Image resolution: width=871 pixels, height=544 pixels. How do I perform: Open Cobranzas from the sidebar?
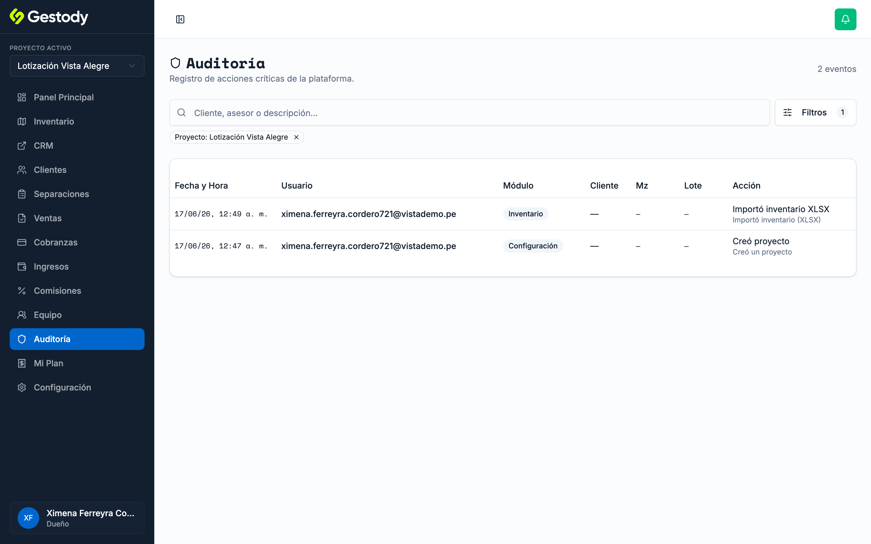(77, 242)
